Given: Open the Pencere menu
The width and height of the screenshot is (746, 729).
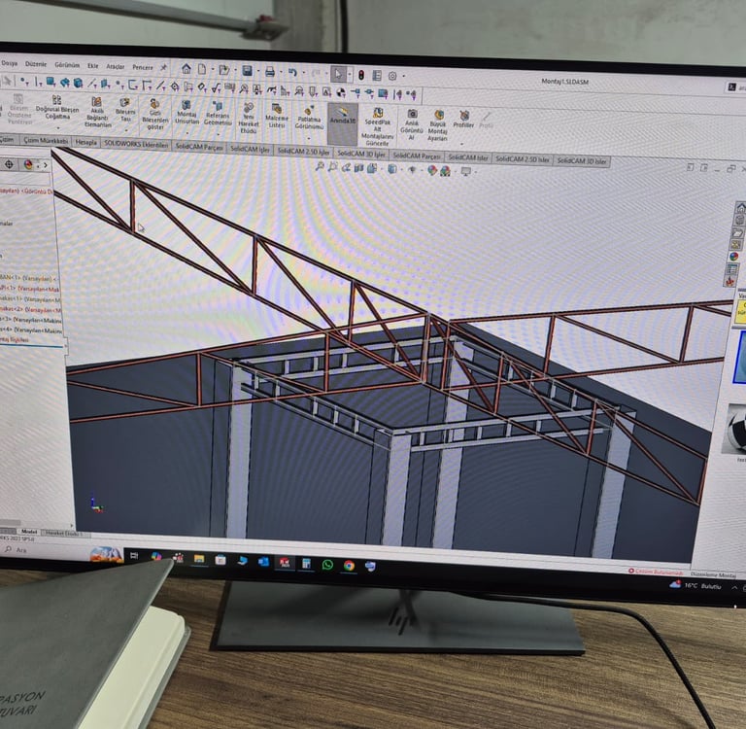Looking at the screenshot, I should tap(142, 67).
